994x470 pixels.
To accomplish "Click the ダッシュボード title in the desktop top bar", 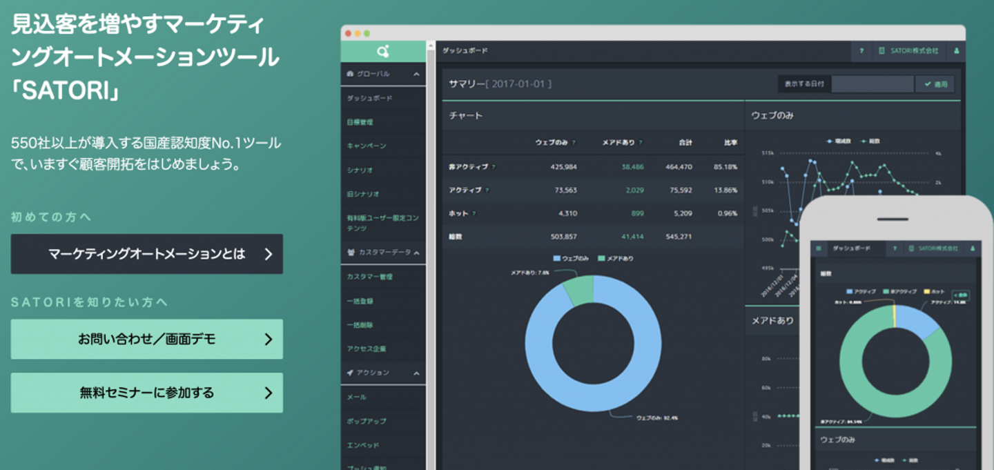I will (x=465, y=51).
